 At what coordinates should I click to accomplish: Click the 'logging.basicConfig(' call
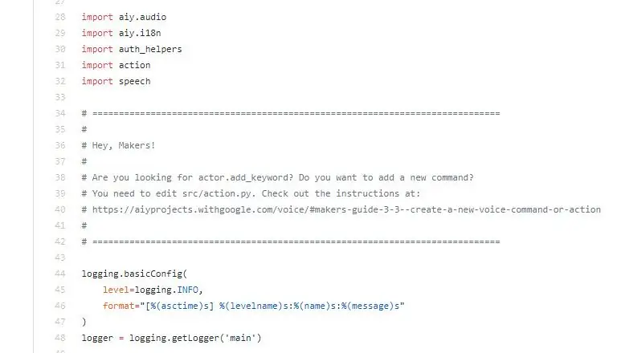(134, 274)
